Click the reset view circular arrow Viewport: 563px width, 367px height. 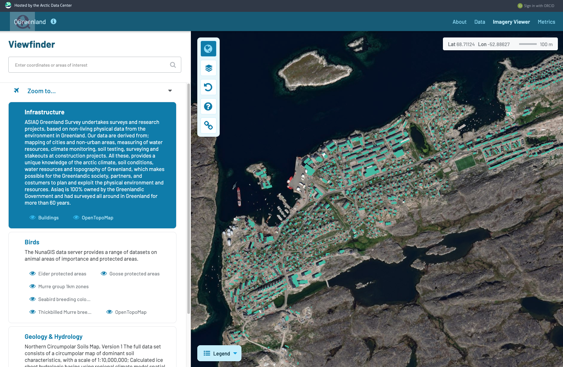pyautogui.click(x=208, y=87)
